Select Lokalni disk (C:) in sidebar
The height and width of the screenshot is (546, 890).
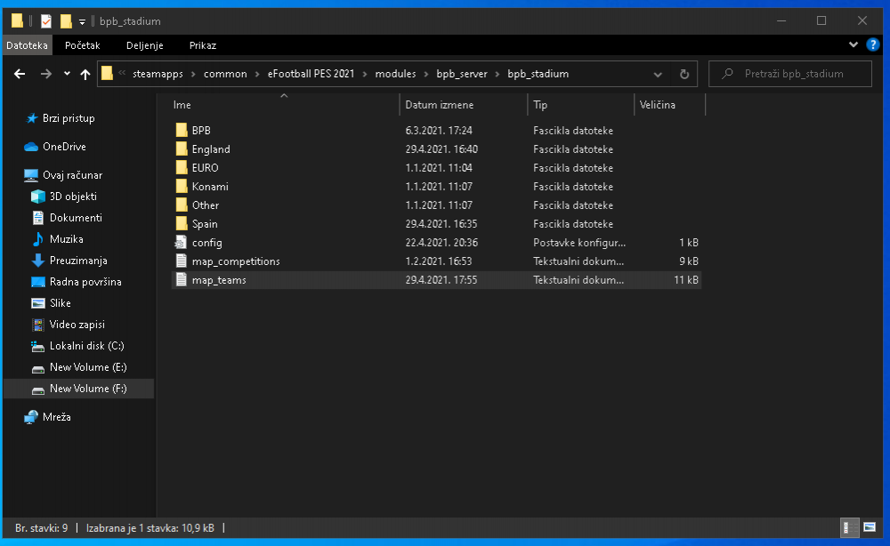pyautogui.click(x=86, y=346)
